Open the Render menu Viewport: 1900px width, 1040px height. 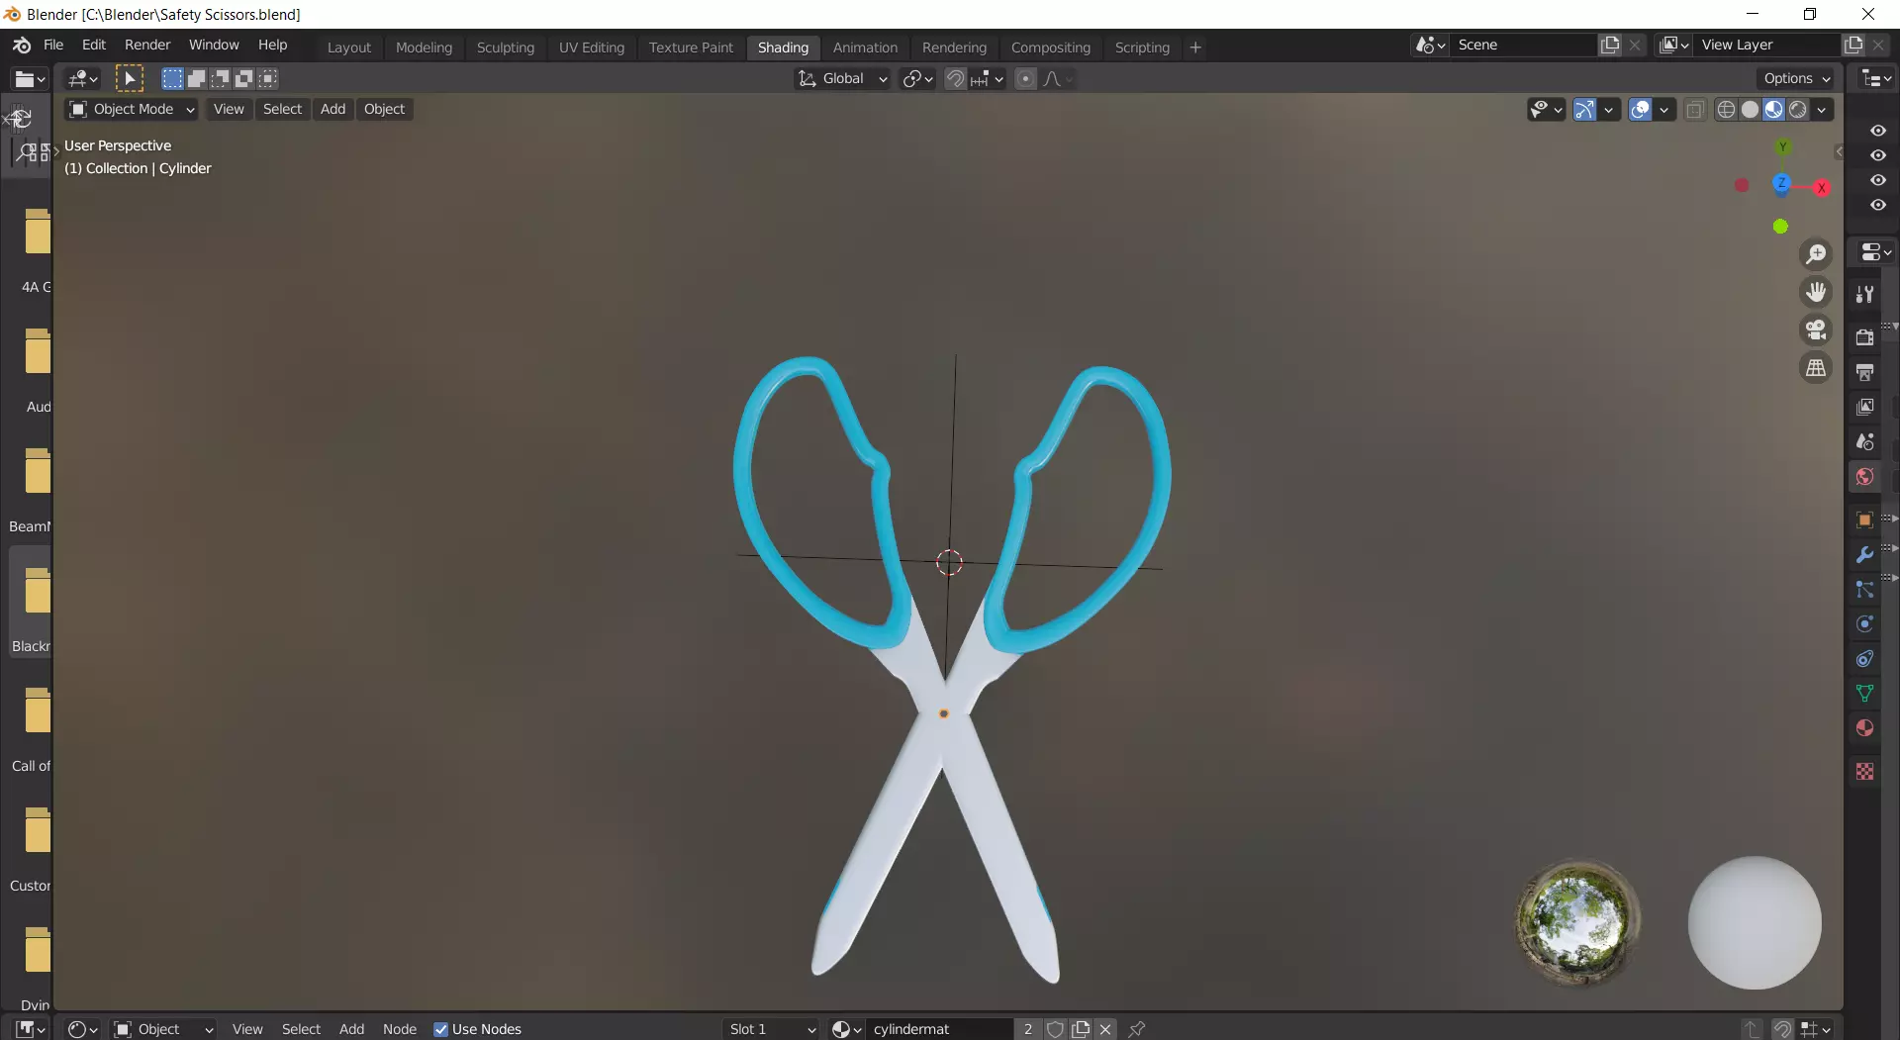click(147, 45)
